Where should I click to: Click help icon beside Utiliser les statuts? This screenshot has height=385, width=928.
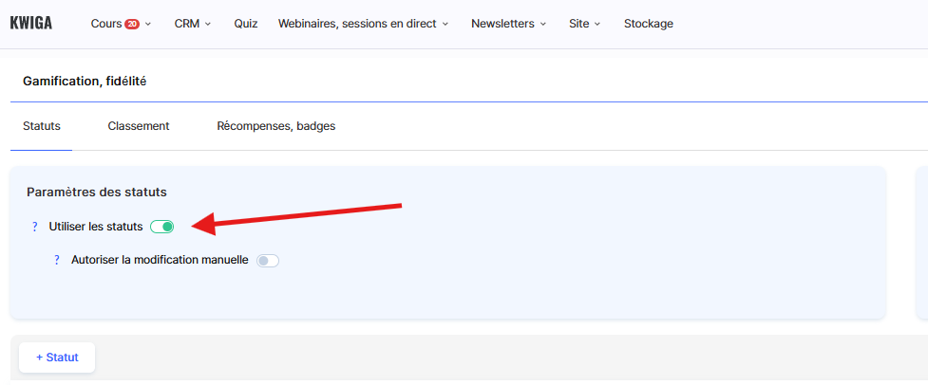[35, 227]
